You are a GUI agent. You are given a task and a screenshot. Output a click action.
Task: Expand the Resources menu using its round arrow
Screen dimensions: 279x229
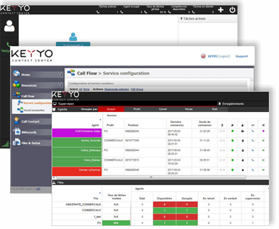click(60, 85)
